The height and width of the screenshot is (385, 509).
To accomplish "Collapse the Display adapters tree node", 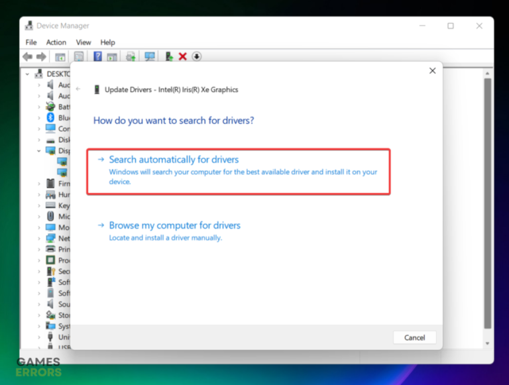I will [38, 151].
